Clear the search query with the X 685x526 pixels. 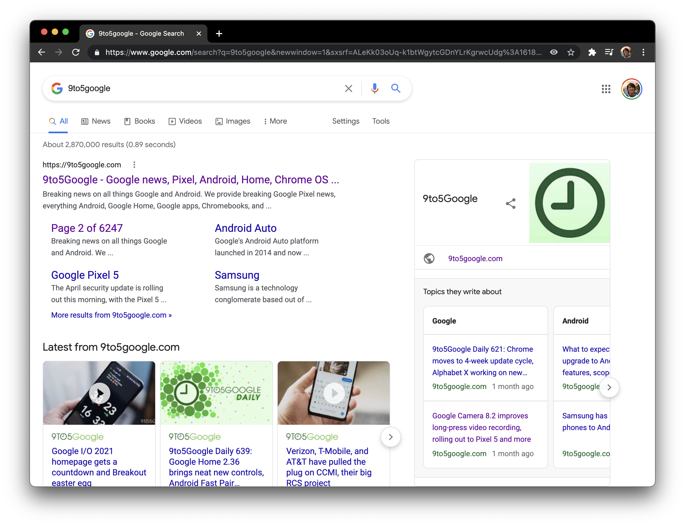[349, 88]
